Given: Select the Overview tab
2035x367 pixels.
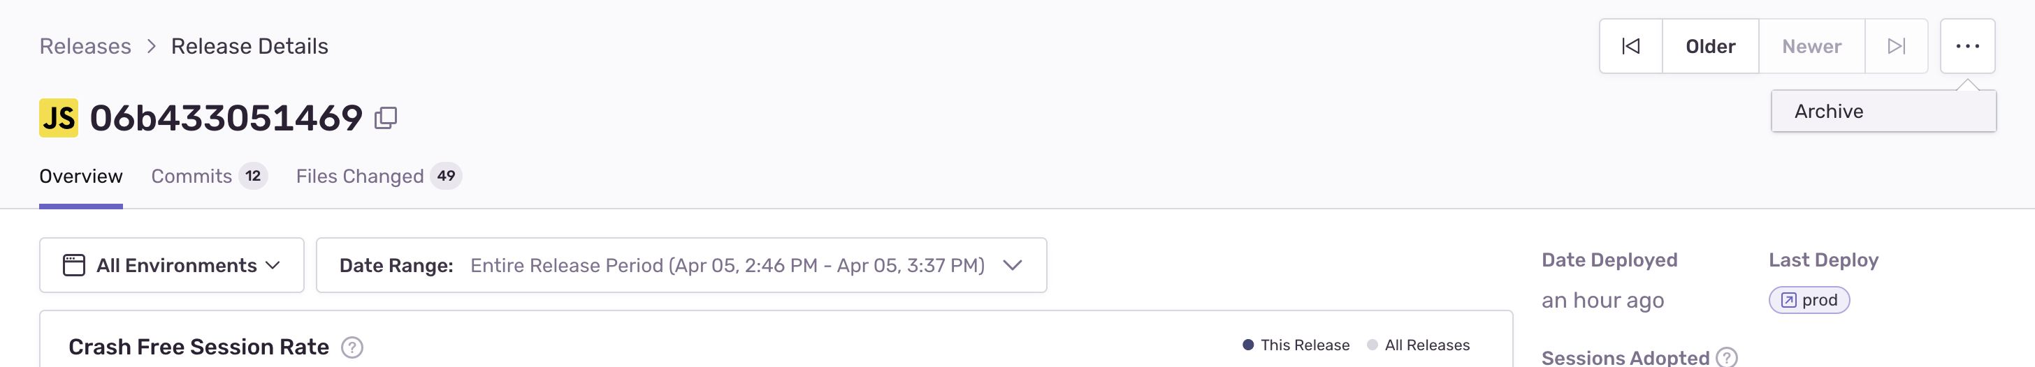Looking at the screenshot, I should (x=80, y=176).
